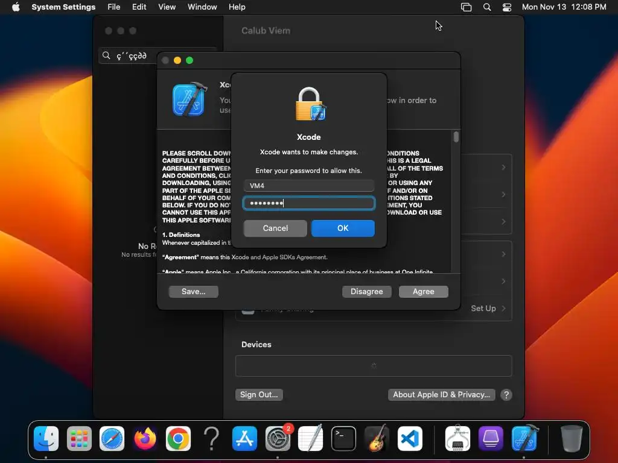The image size is (618, 463).
Task: Open Finder from the Dock
Action: click(46, 439)
